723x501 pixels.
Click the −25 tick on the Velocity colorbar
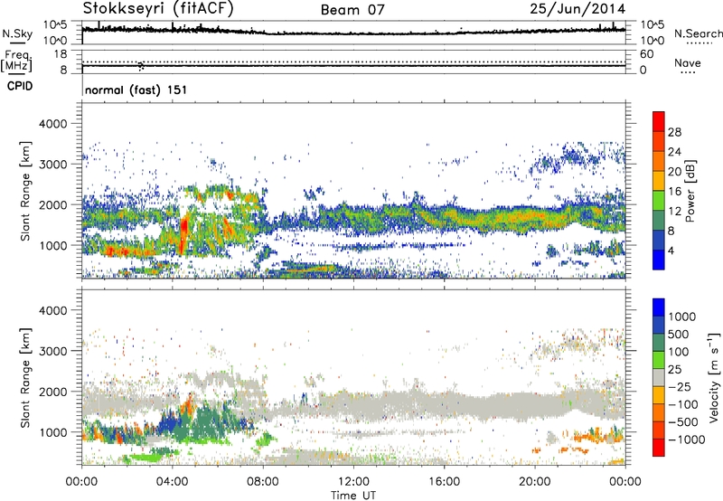[680, 386]
